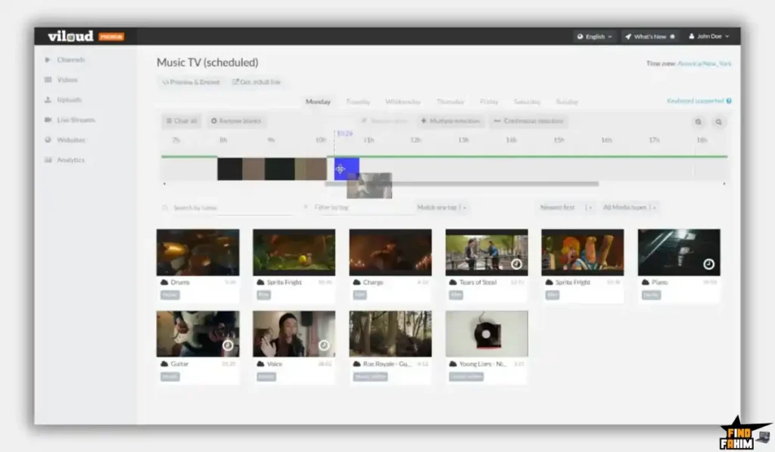Open the All Media types filter
This screenshot has height=452, width=775.
630,207
